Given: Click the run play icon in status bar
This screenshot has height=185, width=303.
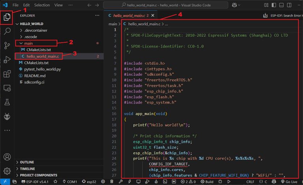Looking at the screenshot, I should coord(229,181).
